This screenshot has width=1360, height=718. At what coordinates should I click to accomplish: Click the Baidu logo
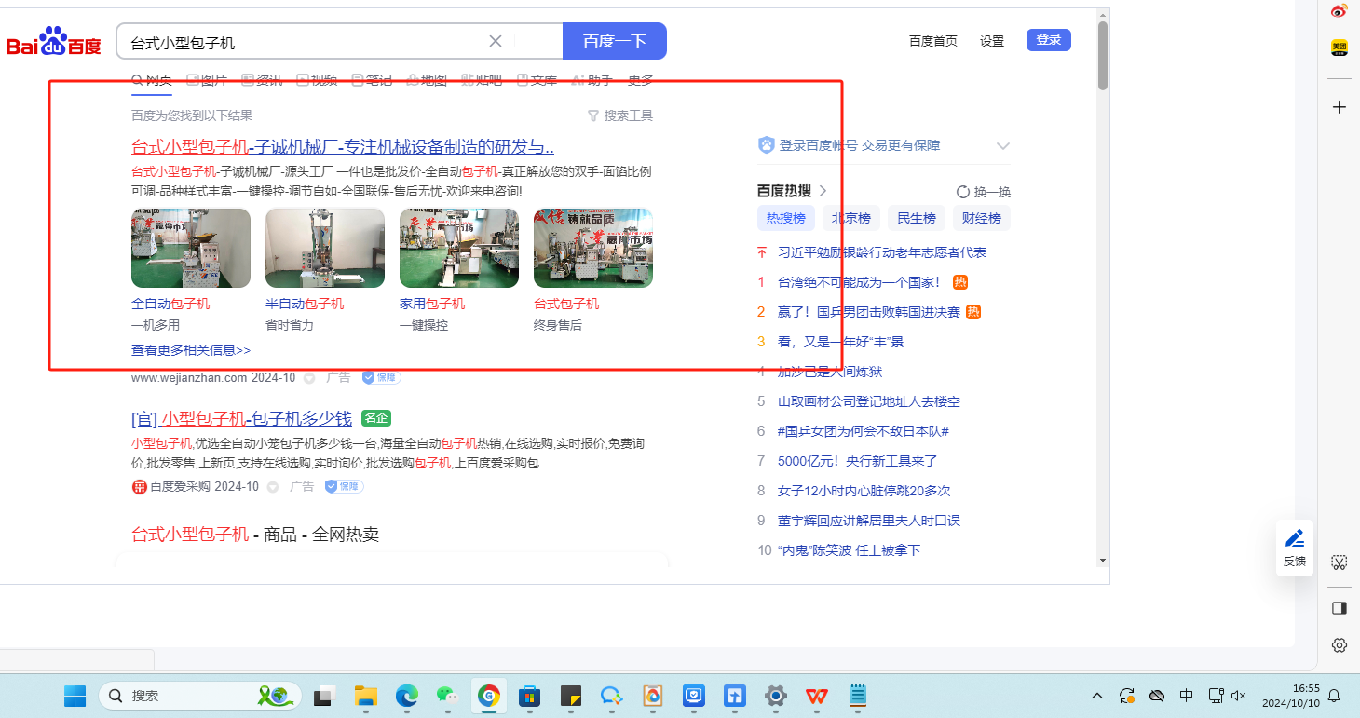[x=54, y=42]
